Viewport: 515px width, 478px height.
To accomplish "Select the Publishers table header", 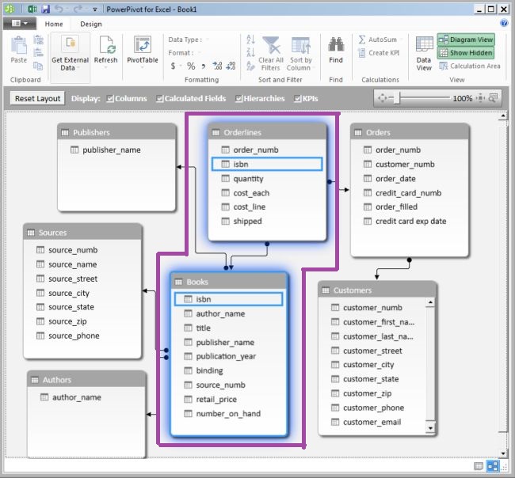I will click(x=116, y=132).
